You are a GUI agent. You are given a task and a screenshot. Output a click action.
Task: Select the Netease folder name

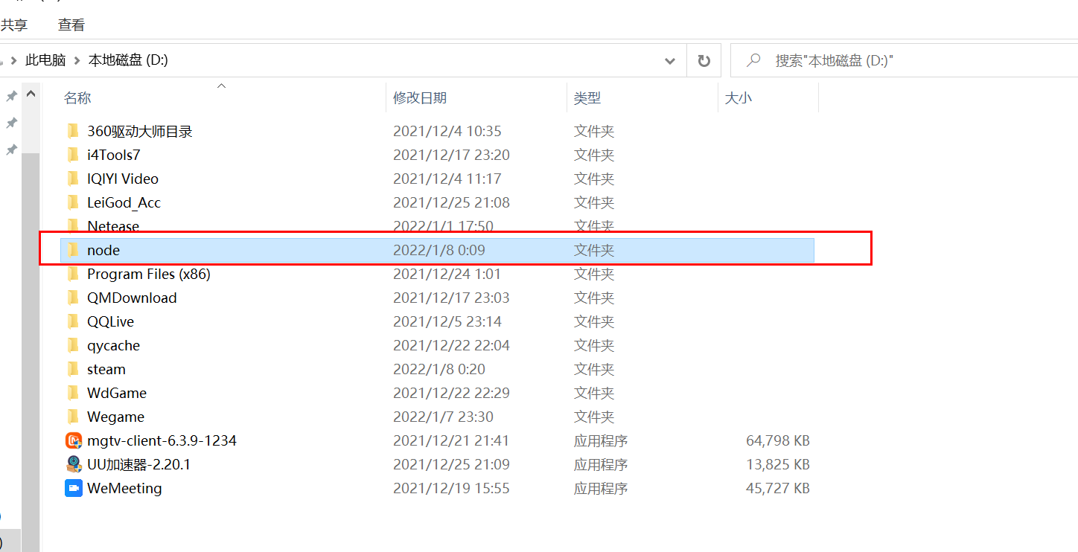click(113, 226)
